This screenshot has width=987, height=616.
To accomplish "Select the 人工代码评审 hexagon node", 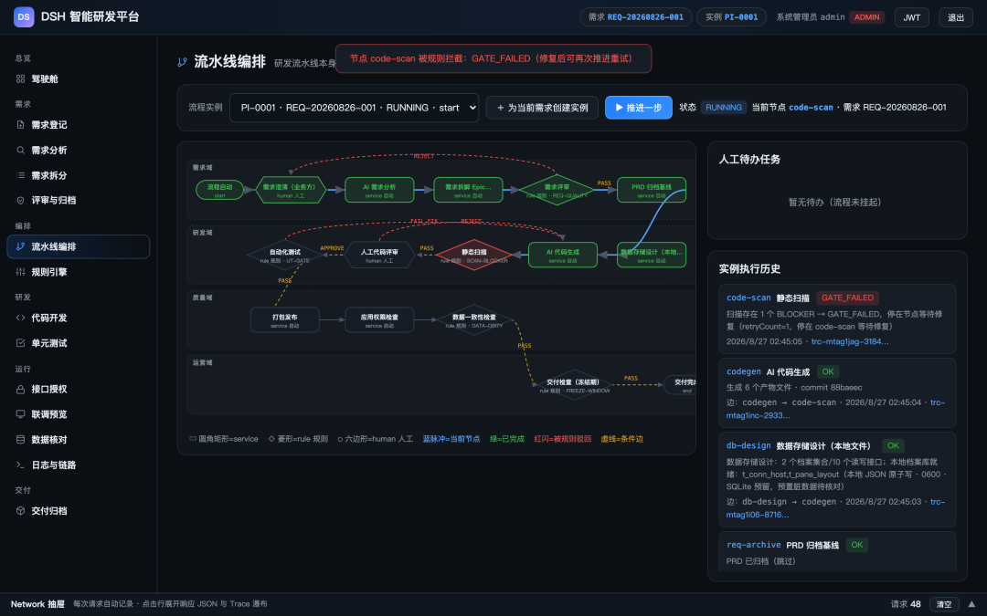I will point(379,256).
